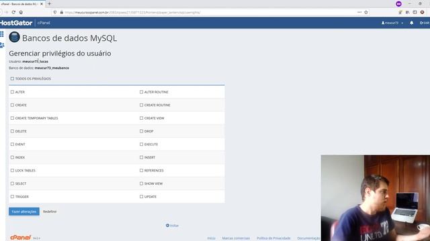The height and width of the screenshot is (241, 430).
Task: Open Firefox downloads panel
Action: [x=400, y=12]
